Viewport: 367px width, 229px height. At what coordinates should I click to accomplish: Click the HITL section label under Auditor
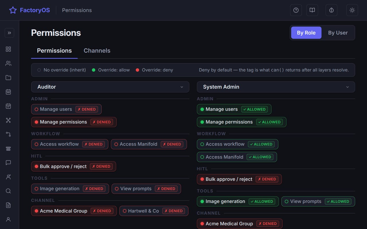tap(37, 156)
